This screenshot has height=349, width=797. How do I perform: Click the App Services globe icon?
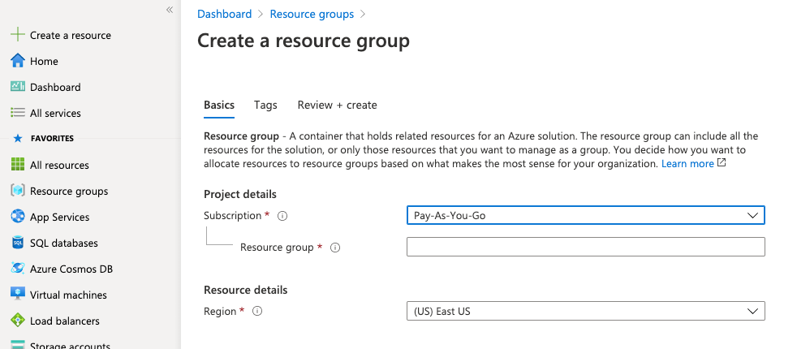click(17, 217)
